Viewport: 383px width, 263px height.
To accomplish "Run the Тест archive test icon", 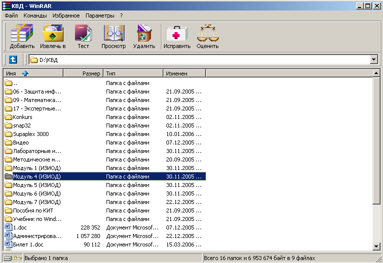I will 83,33.
